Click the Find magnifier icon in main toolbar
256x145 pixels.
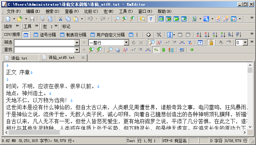117,19
